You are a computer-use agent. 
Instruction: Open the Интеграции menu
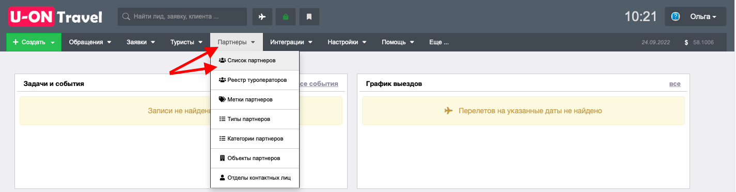click(x=291, y=42)
